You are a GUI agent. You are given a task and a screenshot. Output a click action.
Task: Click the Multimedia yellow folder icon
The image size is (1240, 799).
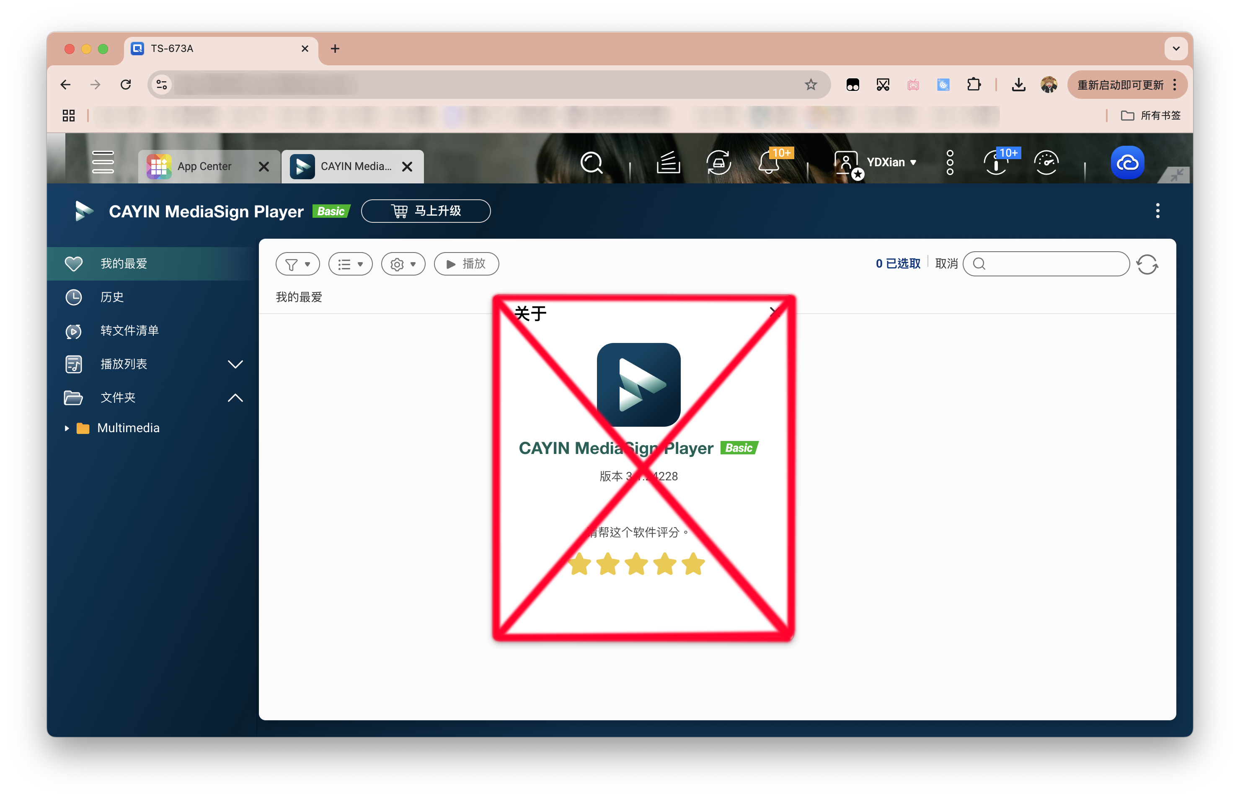(83, 428)
